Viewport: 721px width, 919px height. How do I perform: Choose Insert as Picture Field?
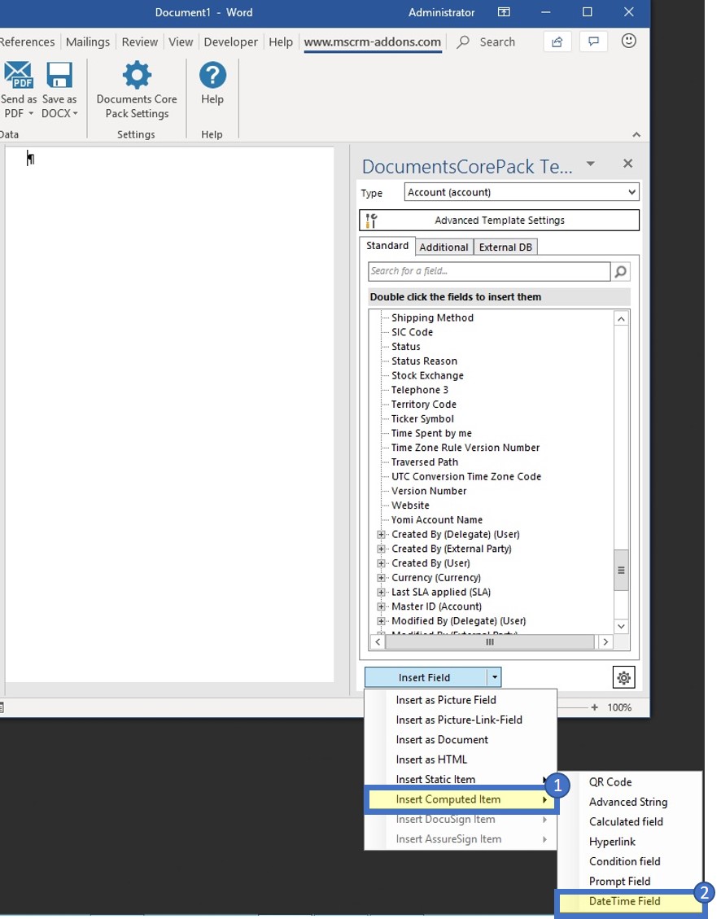pos(446,700)
